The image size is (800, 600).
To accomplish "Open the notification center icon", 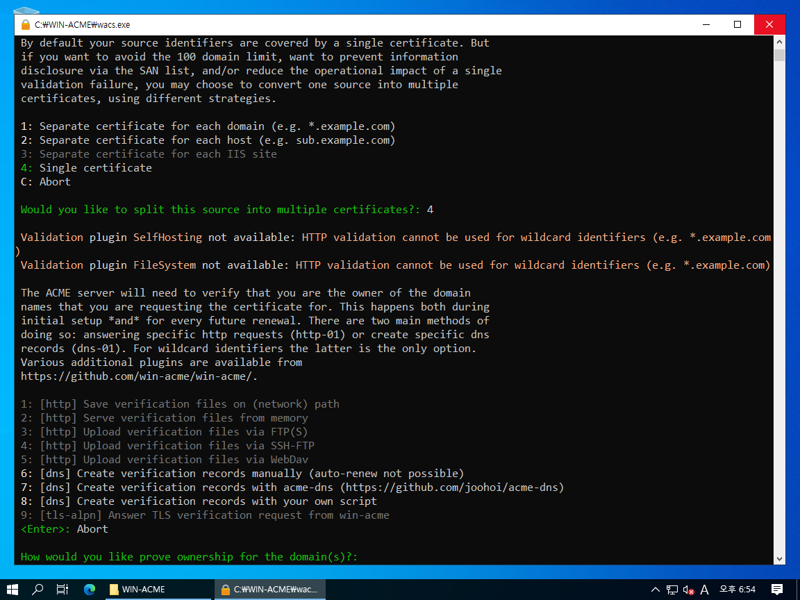I will click(x=776, y=590).
